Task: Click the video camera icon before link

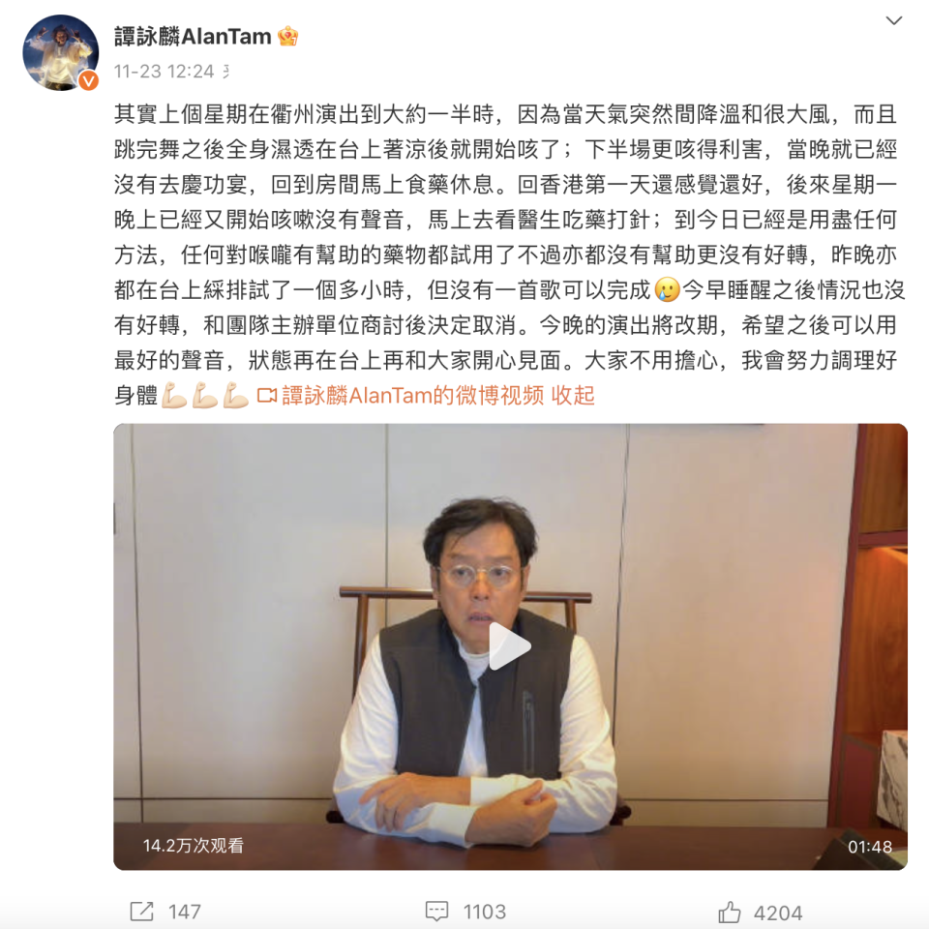Action: pos(267,395)
